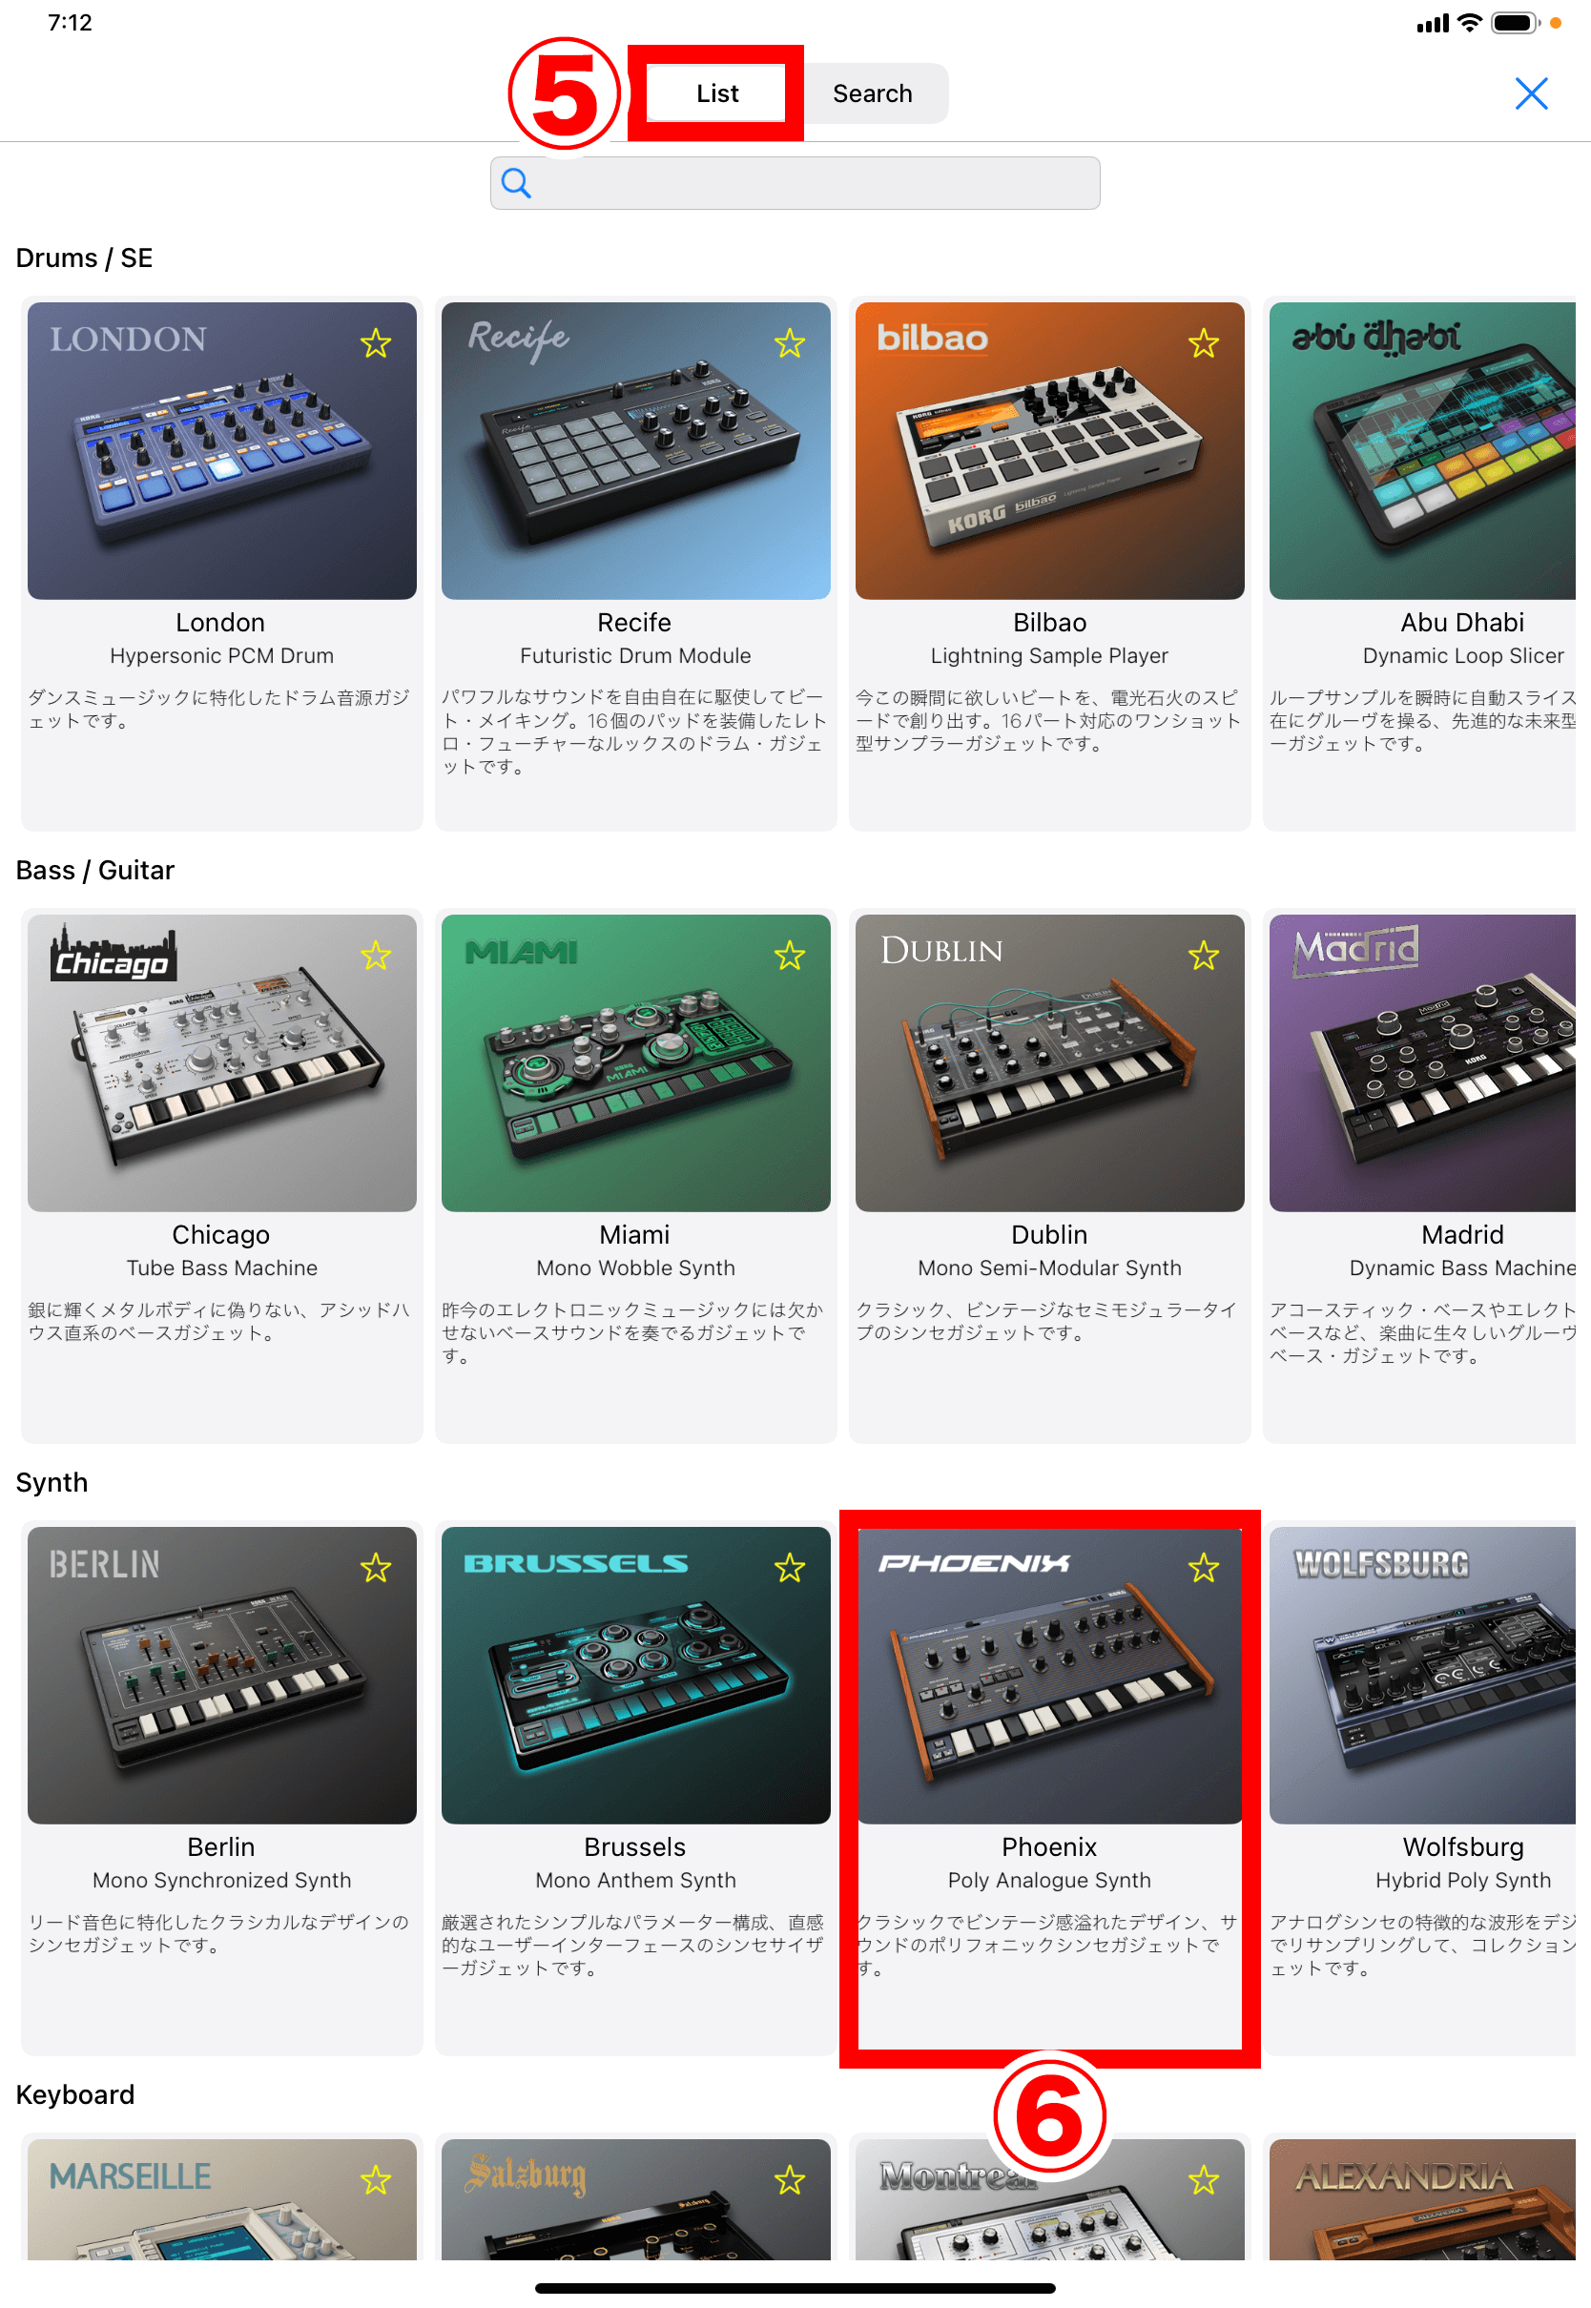Star the Miami wobble synth
Screen dimensions: 1591x2308
(x=790, y=957)
